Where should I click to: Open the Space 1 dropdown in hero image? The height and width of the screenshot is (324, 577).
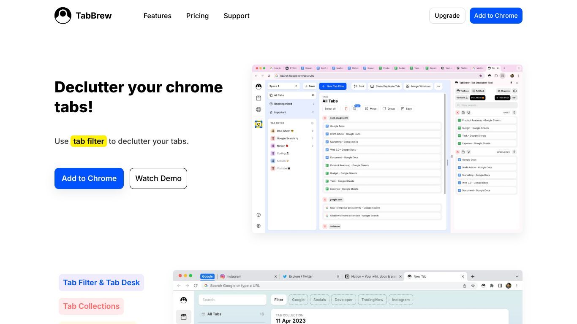click(284, 86)
